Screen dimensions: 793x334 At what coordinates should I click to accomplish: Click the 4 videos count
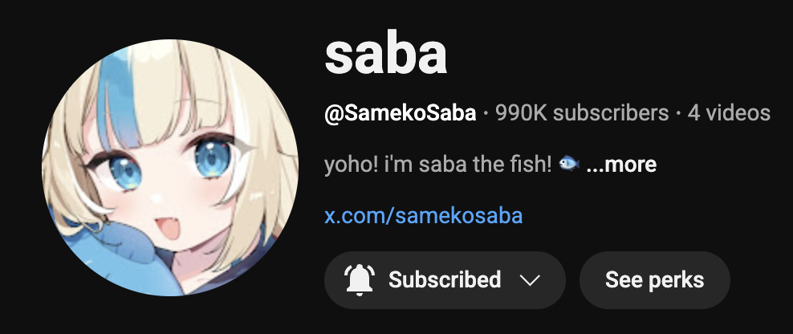(729, 113)
